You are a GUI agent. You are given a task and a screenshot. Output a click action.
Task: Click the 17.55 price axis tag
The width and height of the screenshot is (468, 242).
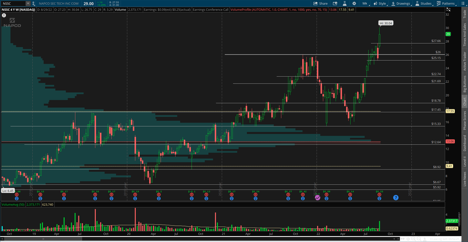pos(450,111)
